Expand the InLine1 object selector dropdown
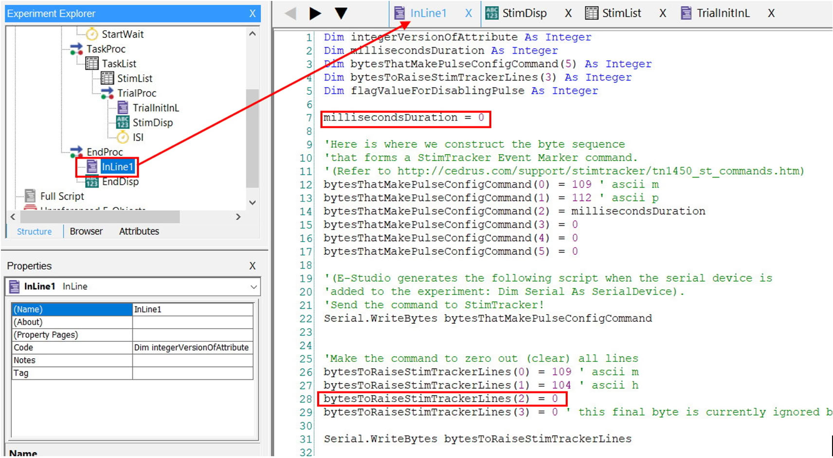Screen dimensions: 833x458 [x=254, y=287]
